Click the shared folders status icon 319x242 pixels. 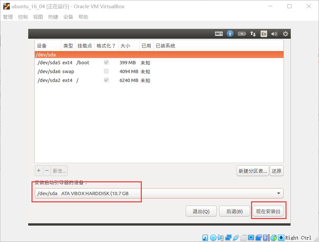[243, 237]
